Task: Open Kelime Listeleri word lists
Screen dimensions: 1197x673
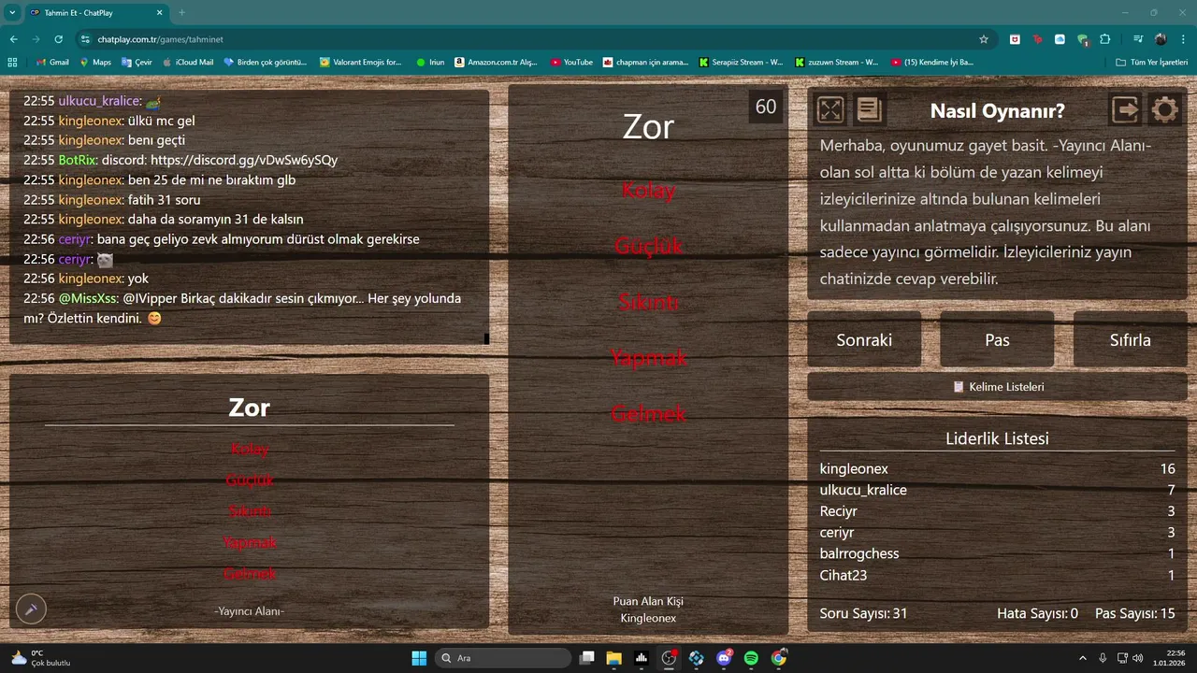Action: [x=997, y=386]
